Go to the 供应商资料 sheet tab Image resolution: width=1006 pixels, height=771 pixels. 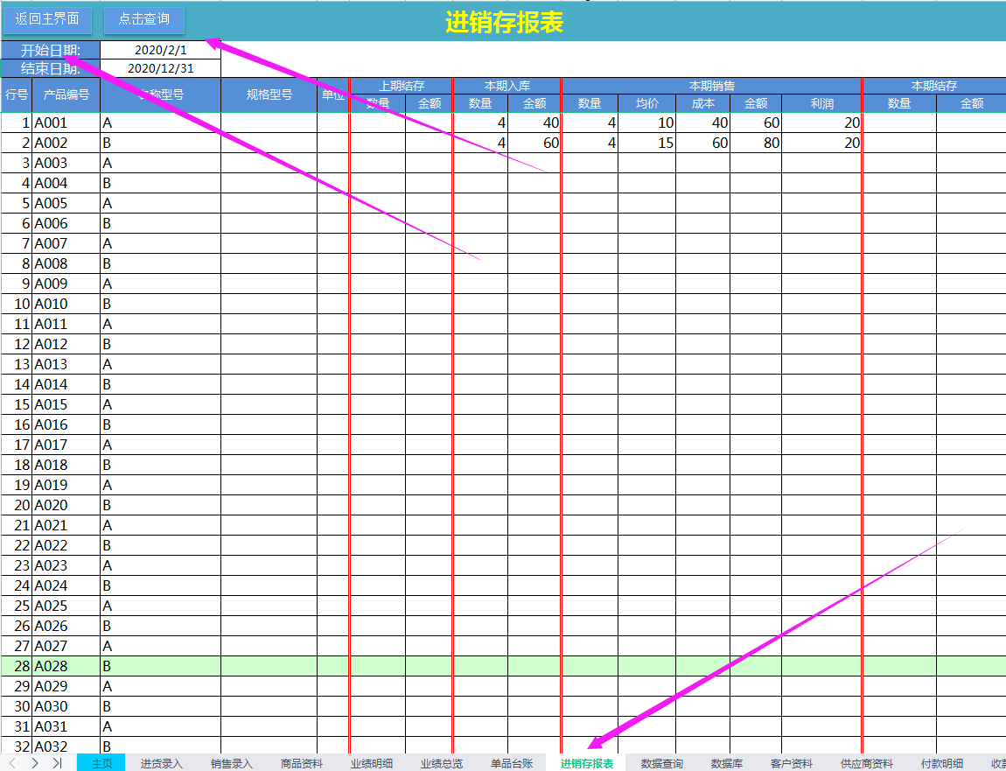click(x=867, y=763)
